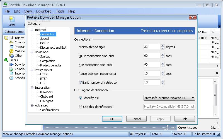The height and width of the screenshot is (139, 223).
Task: Click the Minimal thread size input field
Action: coord(152,47)
